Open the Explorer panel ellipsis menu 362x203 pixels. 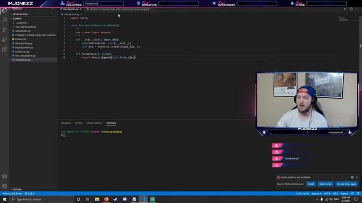[x=53, y=9]
